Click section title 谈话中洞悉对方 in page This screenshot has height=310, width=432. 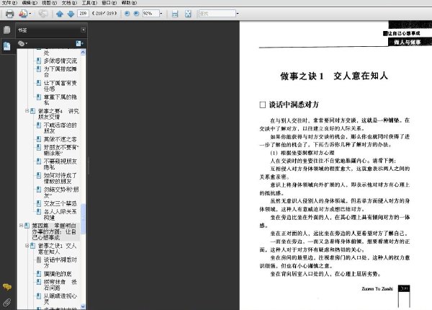tap(294, 105)
